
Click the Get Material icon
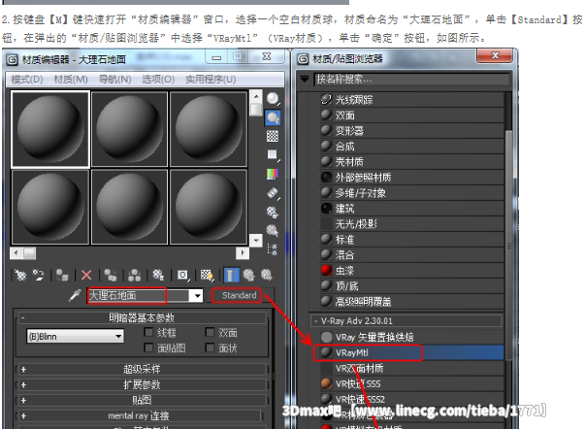pyautogui.click(x=20, y=276)
